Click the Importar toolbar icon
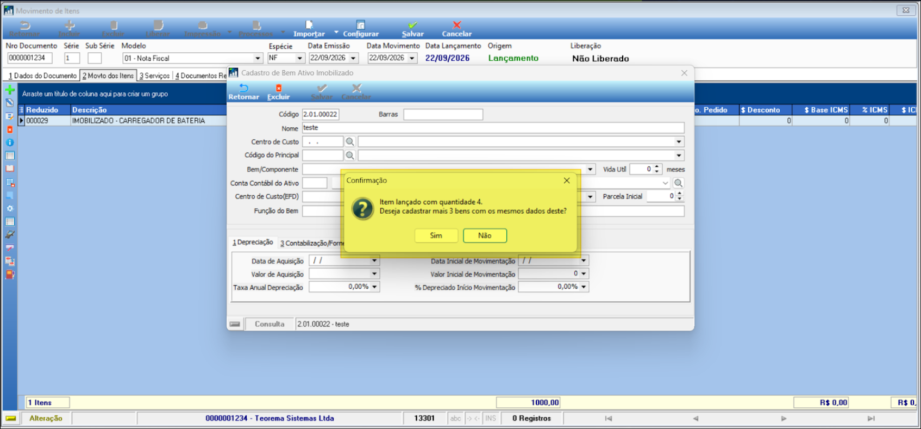 point(309,29)
